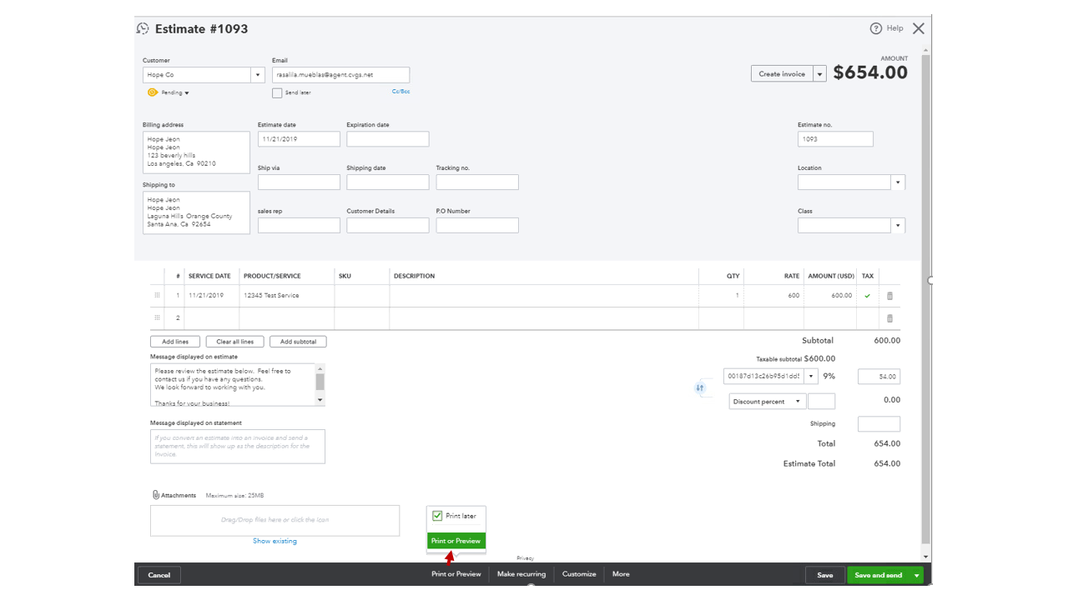Open the Help question mark icon
Screen dimensions: 1068x600
pyautogui.click(x=876, y=28)
